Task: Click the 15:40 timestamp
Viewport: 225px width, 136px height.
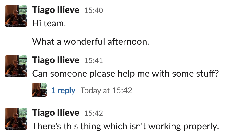Action: [x=93, y=10]
